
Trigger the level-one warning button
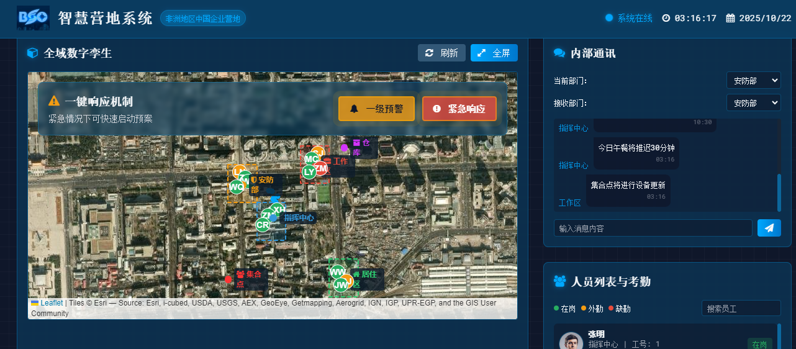(x=376, y=109)
